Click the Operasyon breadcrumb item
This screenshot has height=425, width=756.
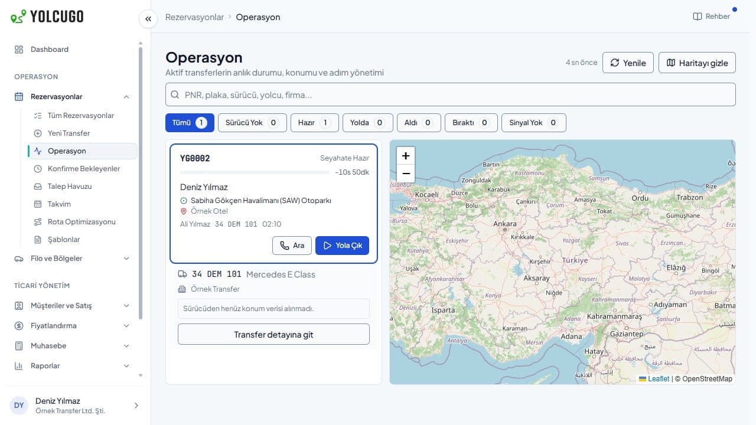tap(258, 17)
